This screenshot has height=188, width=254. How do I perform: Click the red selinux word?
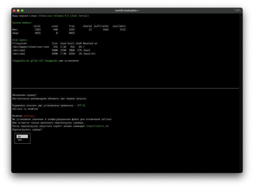(x=28, y=116)
